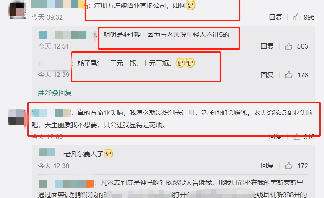Image resolution: width=324 pixels, height=198 pixels.
Task: Like the 耗子尾汁 reply with 176 likes
Action: (x=288, y=75)
